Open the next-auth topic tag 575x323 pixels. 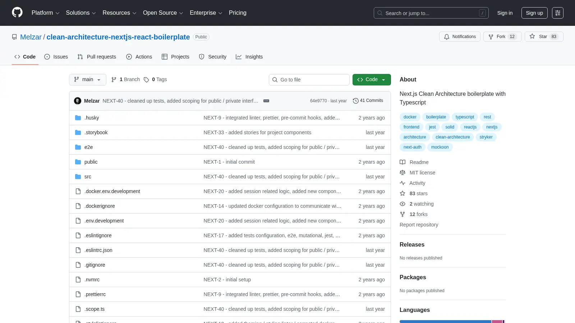coord(413,147)
